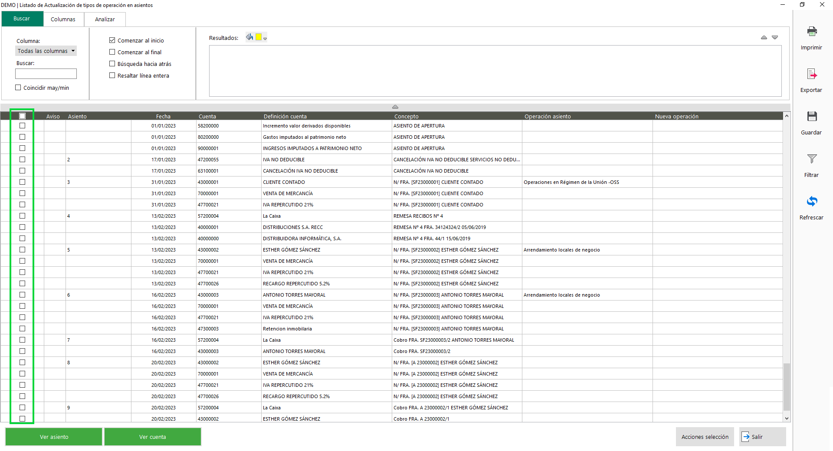
Task: Enable 'Comenzar al final' checkbox
Action: pyautogui.click(x=112, y=52)
